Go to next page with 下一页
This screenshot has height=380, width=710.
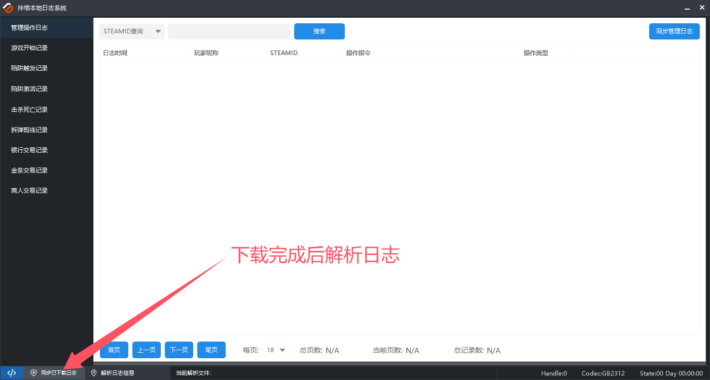179,350
